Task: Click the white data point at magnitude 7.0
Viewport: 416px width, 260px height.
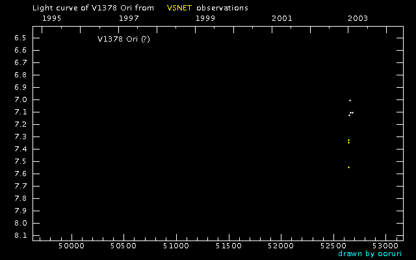Action: [x=350, y=100]
